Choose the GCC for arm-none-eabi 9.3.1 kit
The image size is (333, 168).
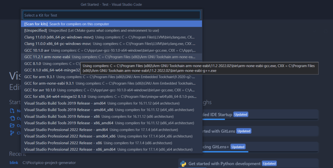tap(111, 83)
